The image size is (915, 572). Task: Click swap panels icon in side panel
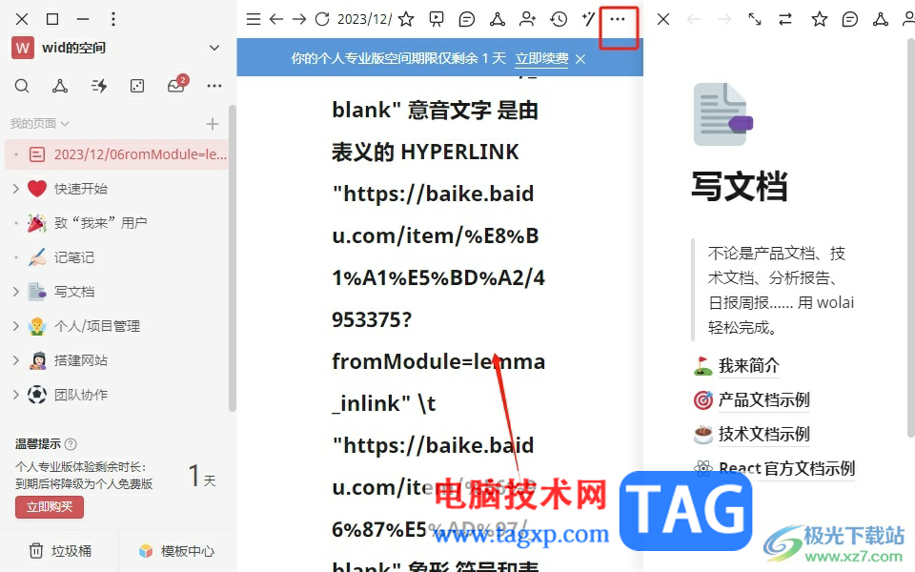click(785, 19)
